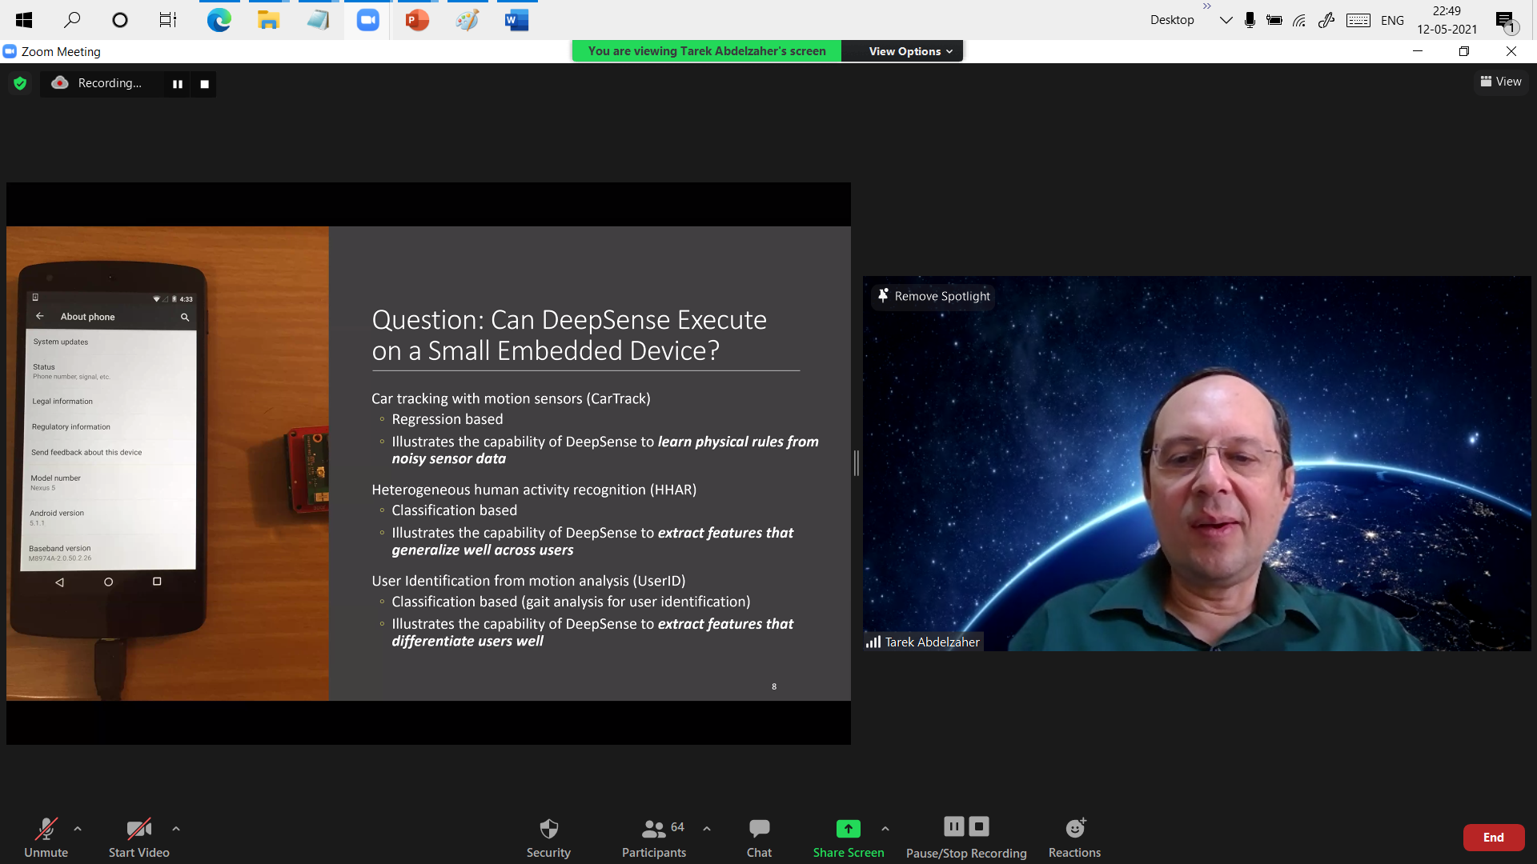Open PowerPoint from taskbar

(417, 20)
